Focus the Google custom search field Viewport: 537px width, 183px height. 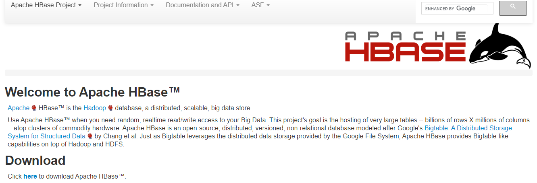pyautogui.click(x=457, y=8)
